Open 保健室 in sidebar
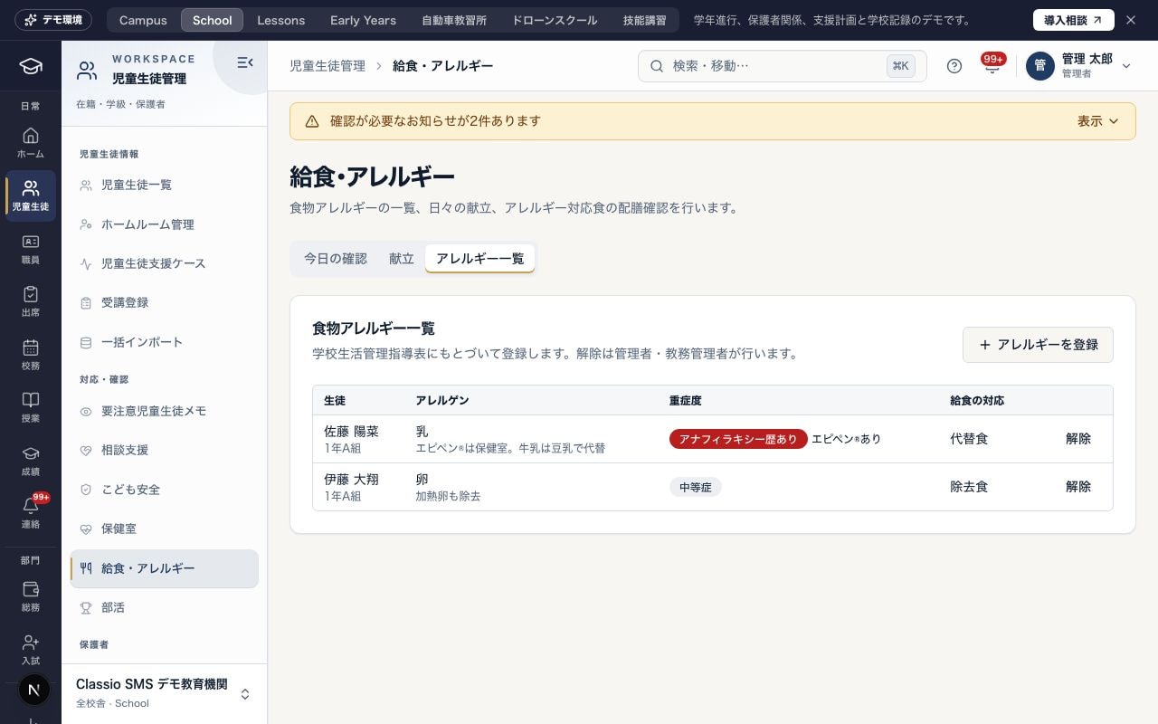1158x724 pixels. [x=165, y=529]
